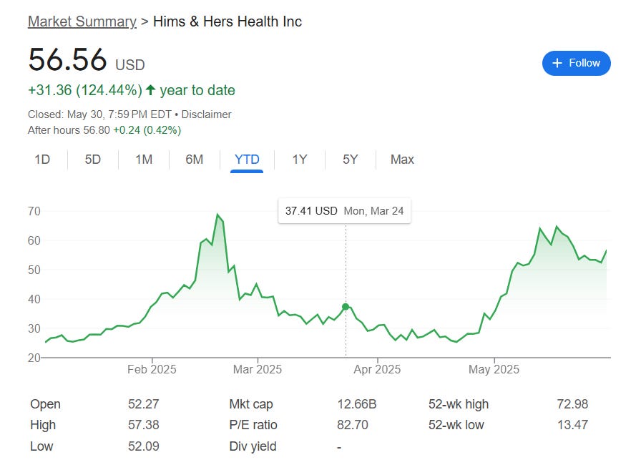Click the Follow button
The height and width of the screenshot is (470, 641).
click(x=576, y=64)
